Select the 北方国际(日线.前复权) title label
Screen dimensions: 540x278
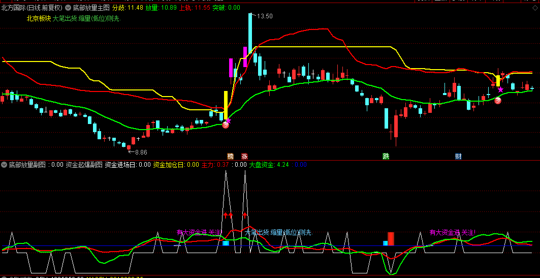pos(31,8)
